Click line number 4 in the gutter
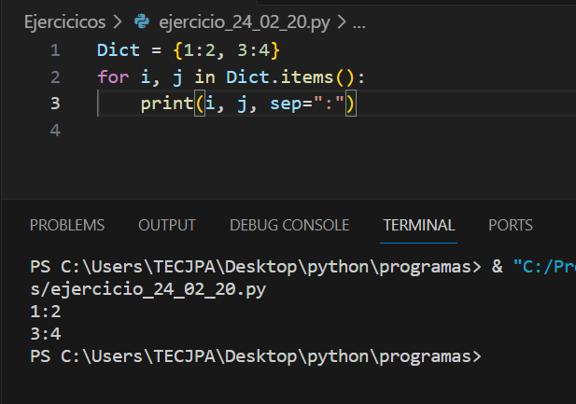 [55, 131]
